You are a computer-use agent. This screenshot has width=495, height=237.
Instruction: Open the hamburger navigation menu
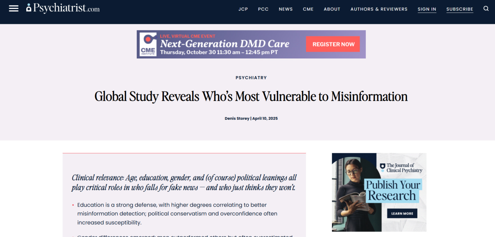(13, 8)
